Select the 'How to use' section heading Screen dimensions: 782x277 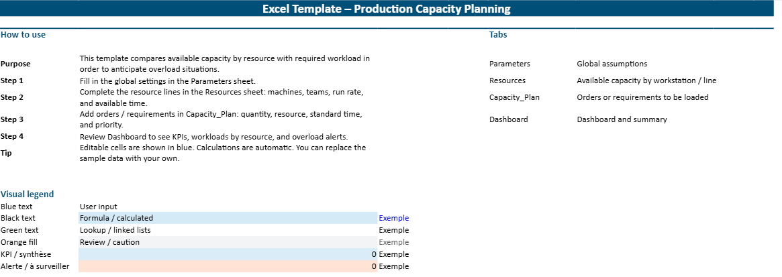point(23,34)
